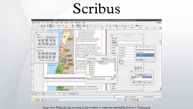Open the Shape tool dropdown arrow
The image size is (193, 109).
coord(92,25)
